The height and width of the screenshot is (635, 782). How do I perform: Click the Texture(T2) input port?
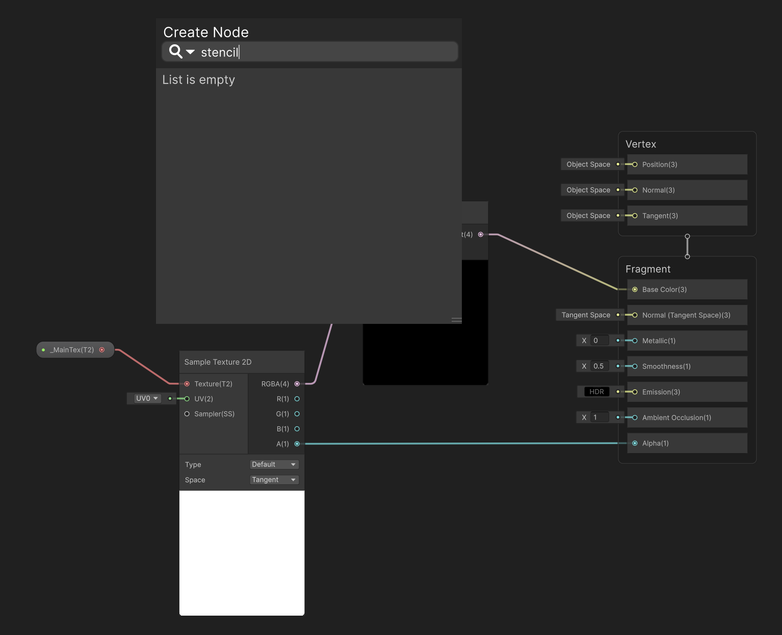pos(187,384)
